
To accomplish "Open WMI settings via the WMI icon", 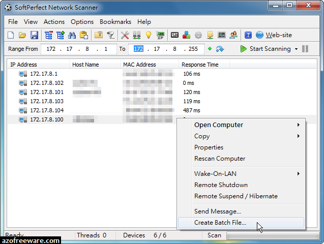I will (x=174, y=35).
